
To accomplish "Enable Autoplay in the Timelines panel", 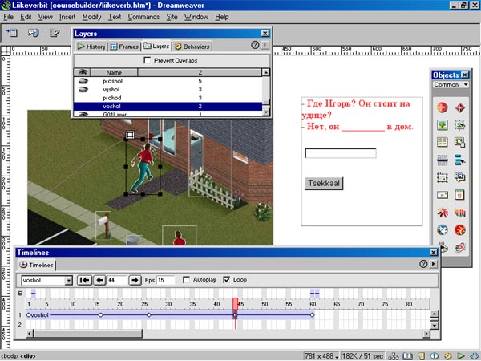I will point(187,280).
